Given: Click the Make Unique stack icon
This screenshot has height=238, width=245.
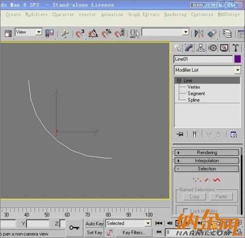Looking at the screenshot, I should 209,134.
